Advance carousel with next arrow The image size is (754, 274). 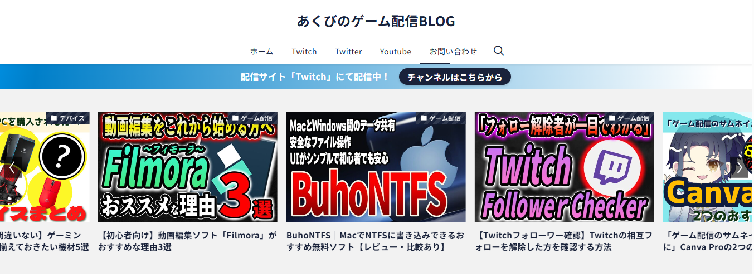(740, 167)
